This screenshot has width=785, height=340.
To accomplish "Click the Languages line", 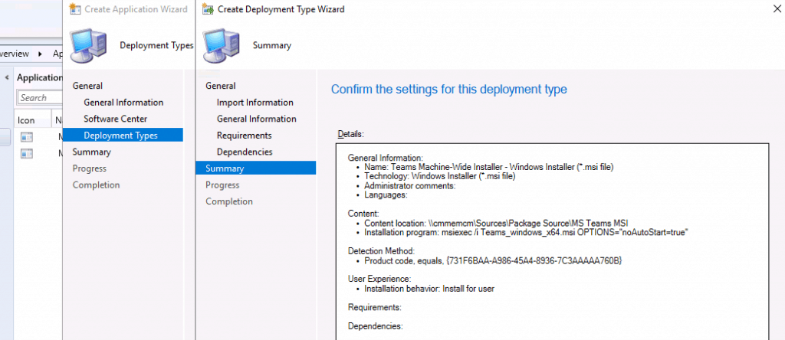I will [386, 195].
